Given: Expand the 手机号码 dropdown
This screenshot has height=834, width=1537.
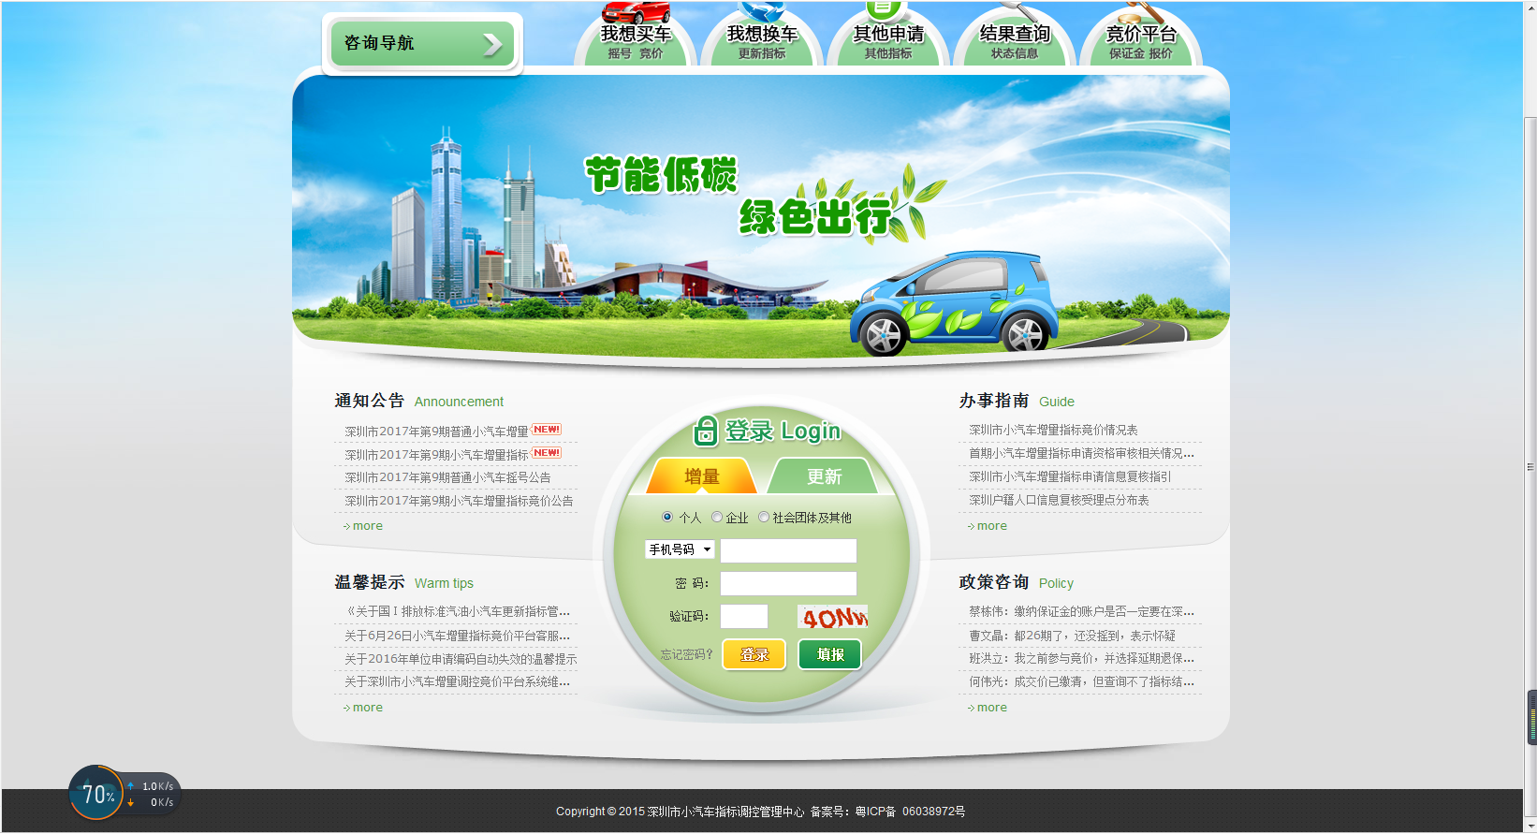Looking at the screenshot, I should [x=680, y=549].
